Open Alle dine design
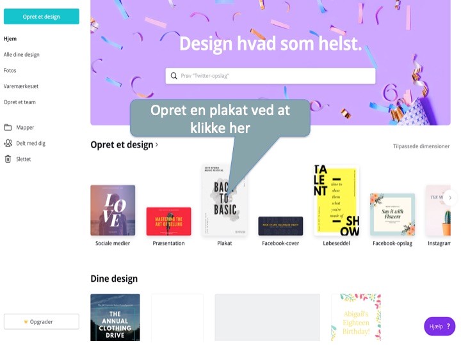The image size is (461, 345). coord(22,54)
